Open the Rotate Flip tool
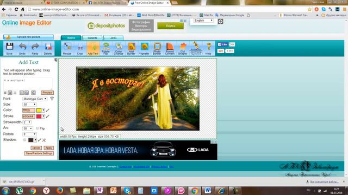This screenshot has width=348, height=195. pos(105,48)
